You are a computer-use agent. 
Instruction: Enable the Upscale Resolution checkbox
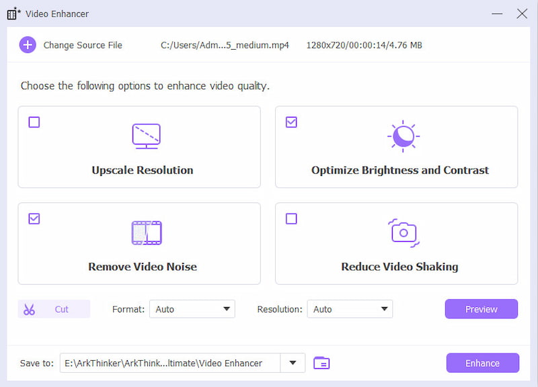tap(34, 122)
